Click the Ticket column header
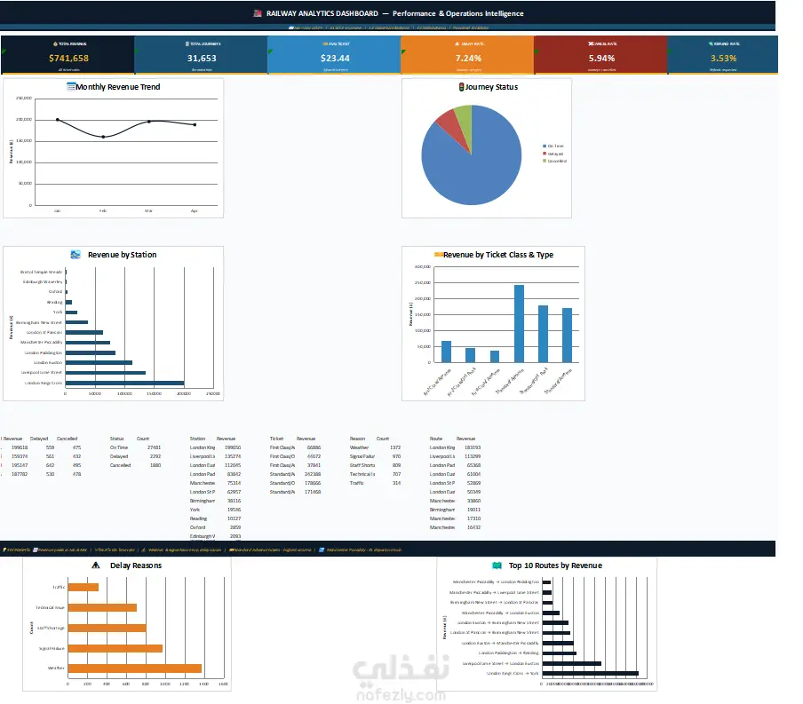 (x=276, y=439)
